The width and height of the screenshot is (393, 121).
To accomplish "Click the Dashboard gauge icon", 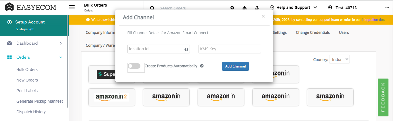I will [x=9, y=43].
